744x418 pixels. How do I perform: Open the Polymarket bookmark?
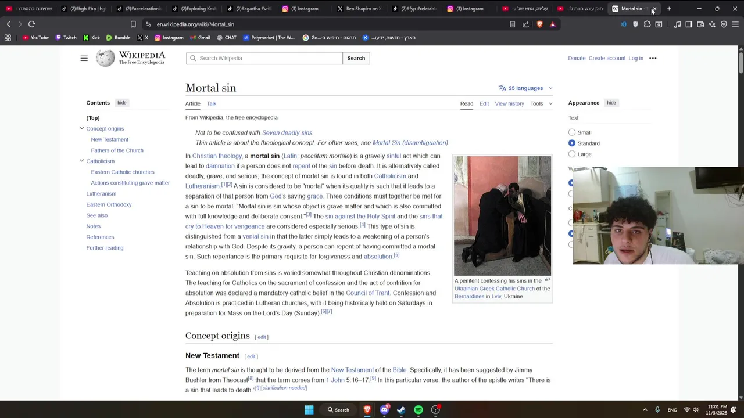pyautogui.click(x=269, y=38)
